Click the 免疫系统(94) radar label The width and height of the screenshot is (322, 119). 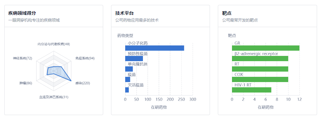85,58
